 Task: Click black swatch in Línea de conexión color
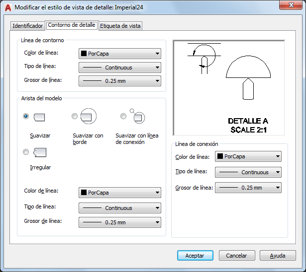pyautogui.click(x=220, y=156)
